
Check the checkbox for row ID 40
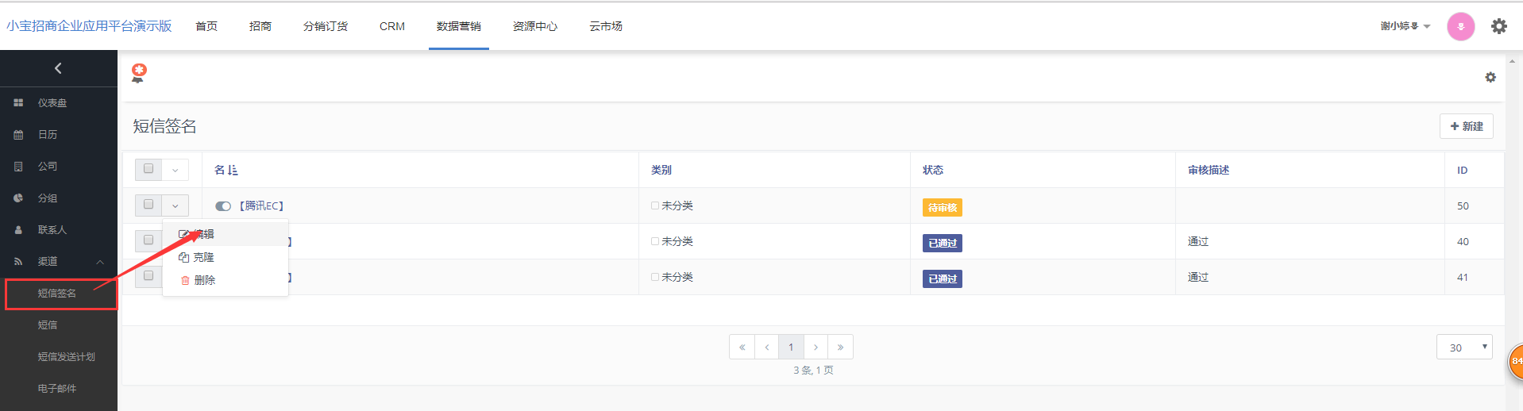[x=148, y=240]
